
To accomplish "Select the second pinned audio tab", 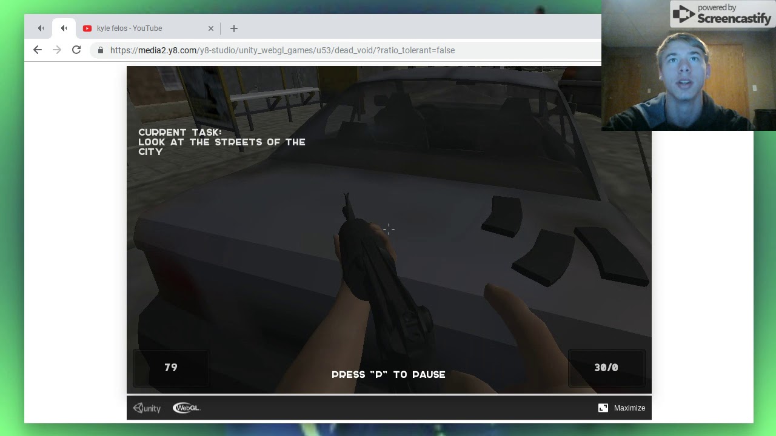I will click(x=64, y=28).
